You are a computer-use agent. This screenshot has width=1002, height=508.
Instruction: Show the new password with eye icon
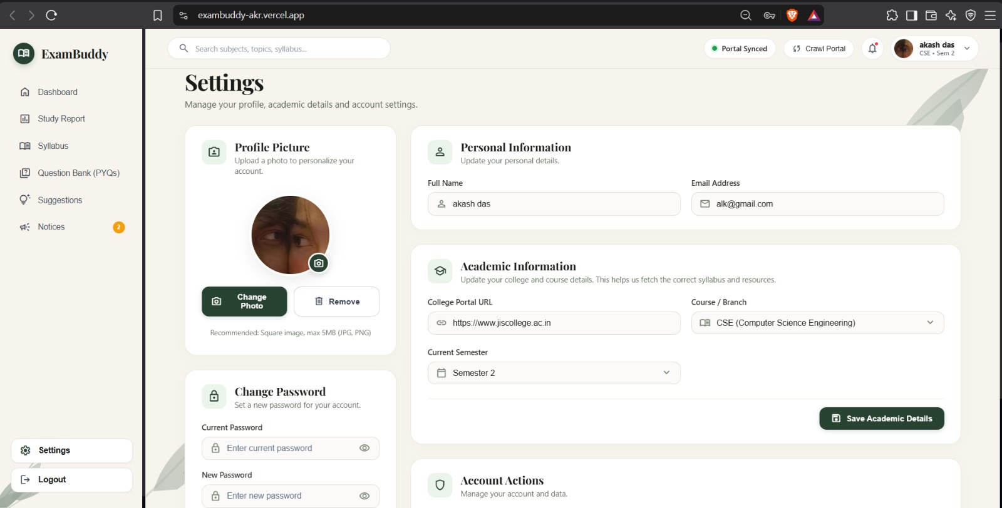364,495
